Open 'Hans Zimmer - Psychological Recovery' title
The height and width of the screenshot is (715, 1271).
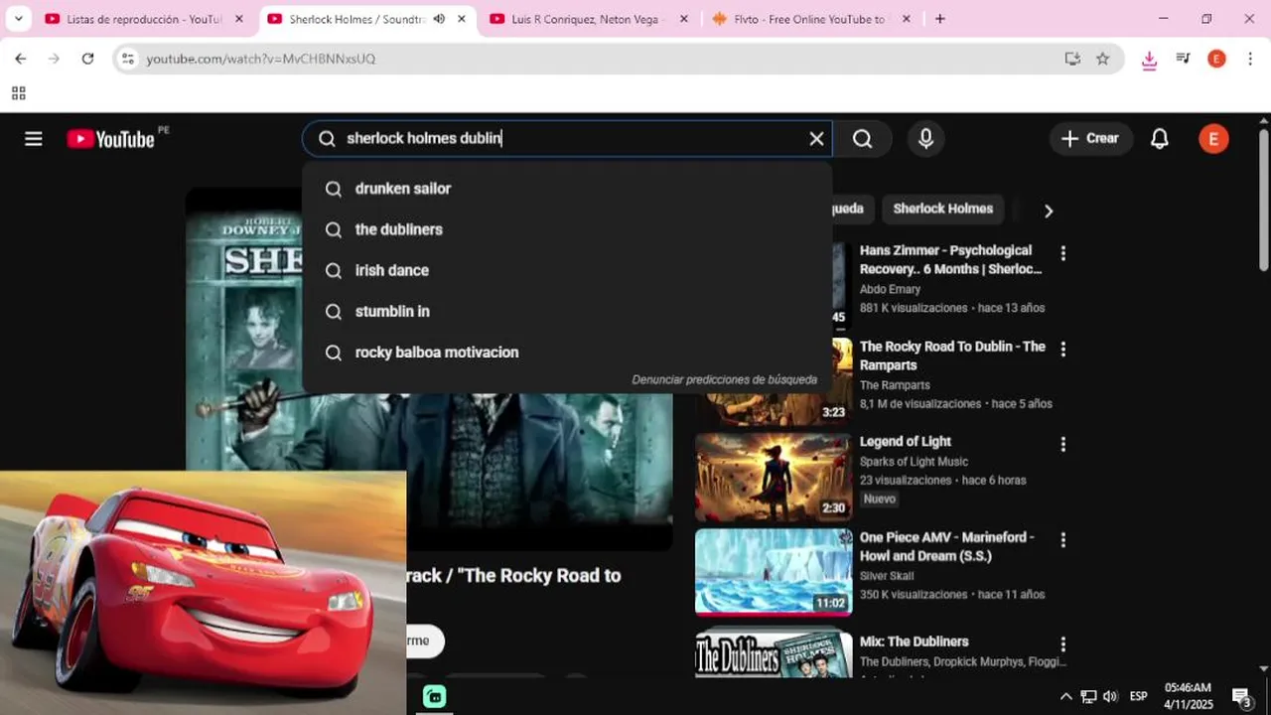tap(951, 260)
